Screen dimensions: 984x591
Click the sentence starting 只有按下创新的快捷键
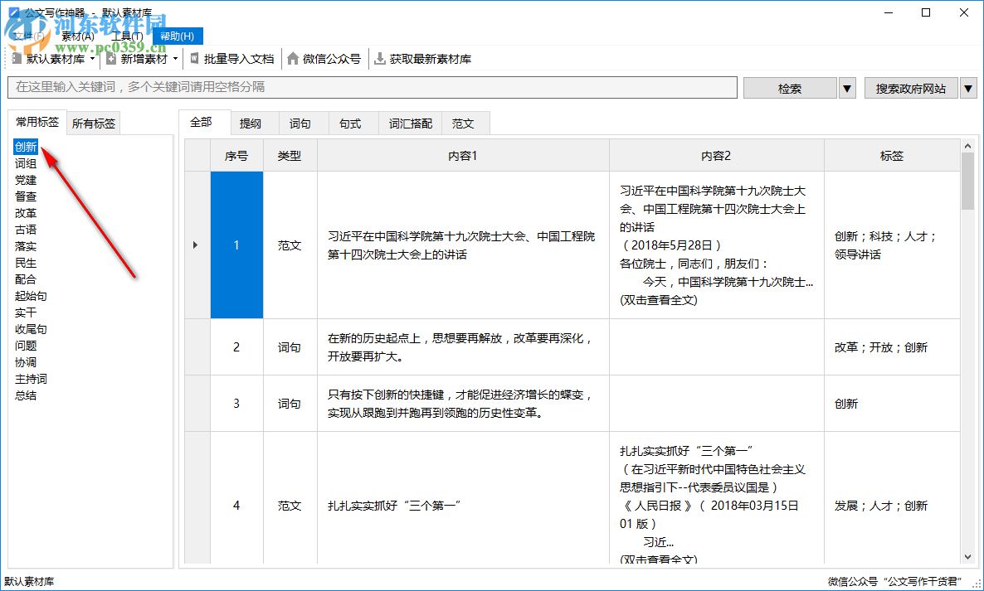tap(460, 404)
